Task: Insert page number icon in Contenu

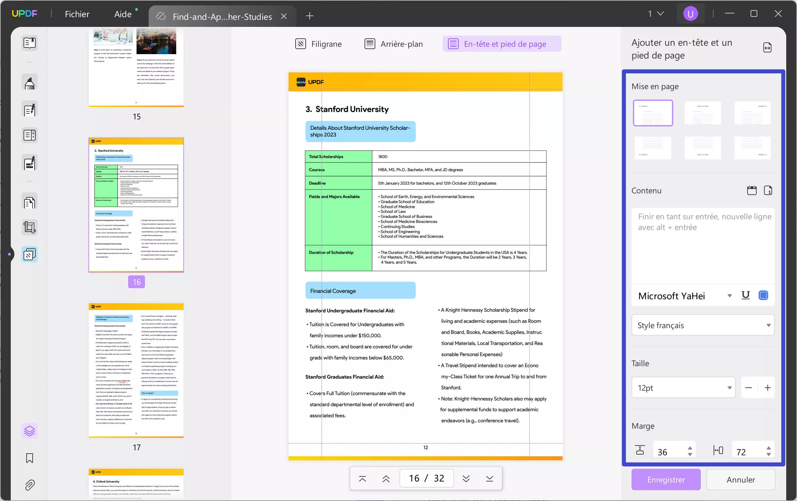Action: (x=768, y=190)
